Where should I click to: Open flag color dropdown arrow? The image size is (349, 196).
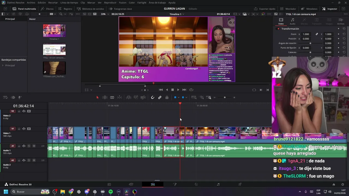178,97
